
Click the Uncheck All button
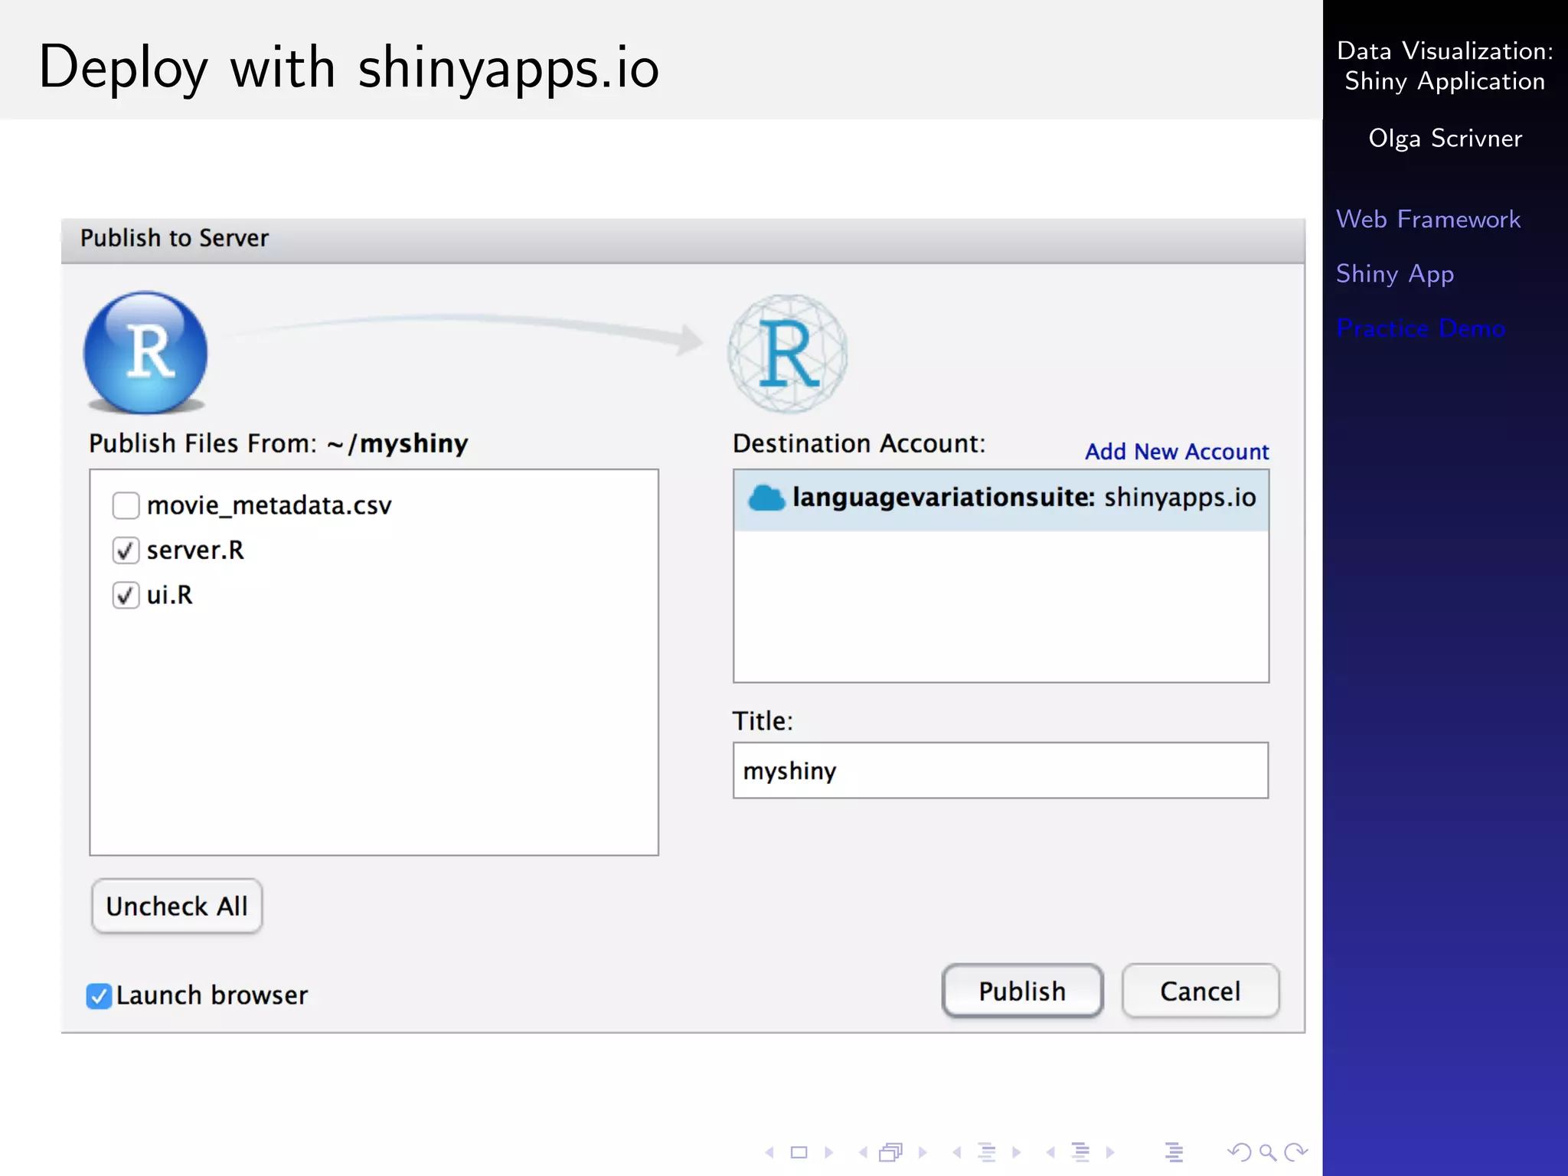tap(177, 906)
